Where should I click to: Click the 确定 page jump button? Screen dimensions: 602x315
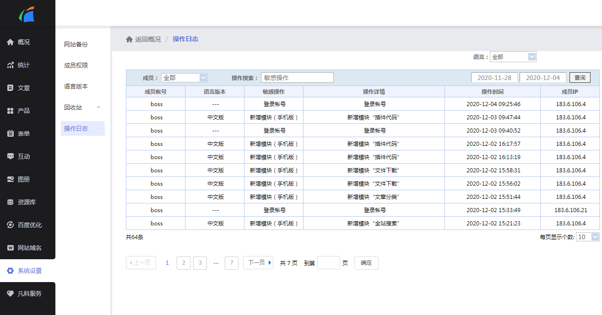click(x=366, y=263)
